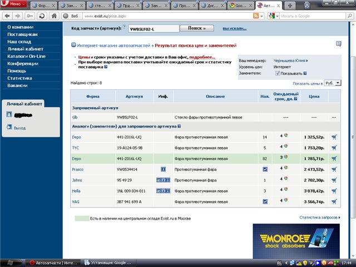Screen dimensions: 356x267
Task: Go forward with the Forward arrow
Action: point(18,16)
